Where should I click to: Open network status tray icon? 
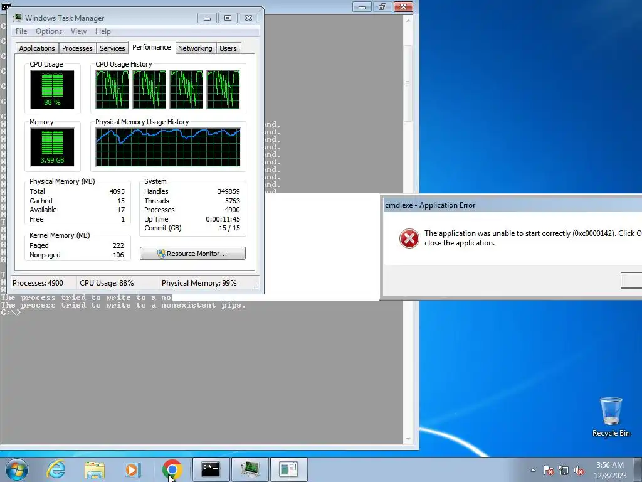click(564, 470)
